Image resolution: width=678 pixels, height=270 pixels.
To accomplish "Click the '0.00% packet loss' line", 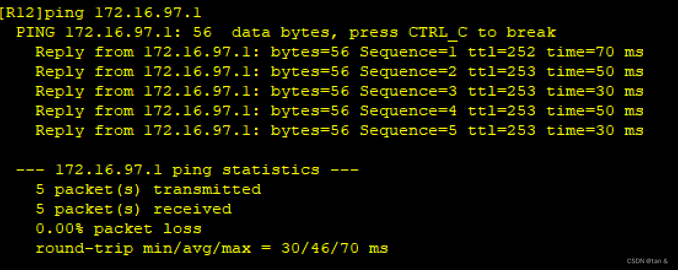I will 119,228.
